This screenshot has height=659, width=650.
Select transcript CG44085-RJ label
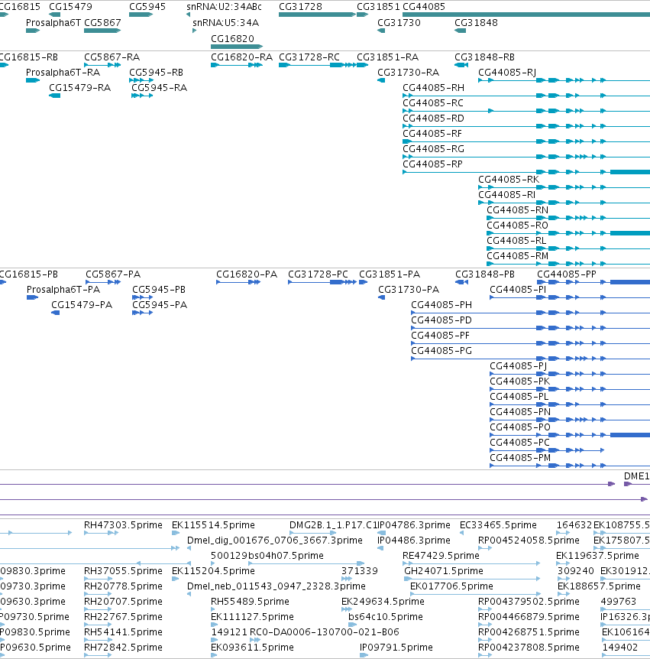(x=507, y=73)
